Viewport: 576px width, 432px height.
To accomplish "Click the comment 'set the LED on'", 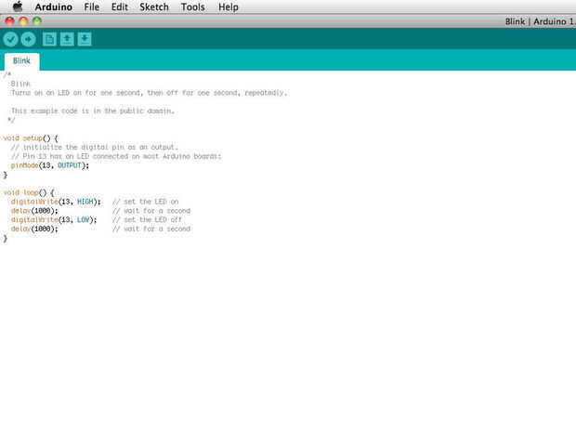I will click(146, 202).
